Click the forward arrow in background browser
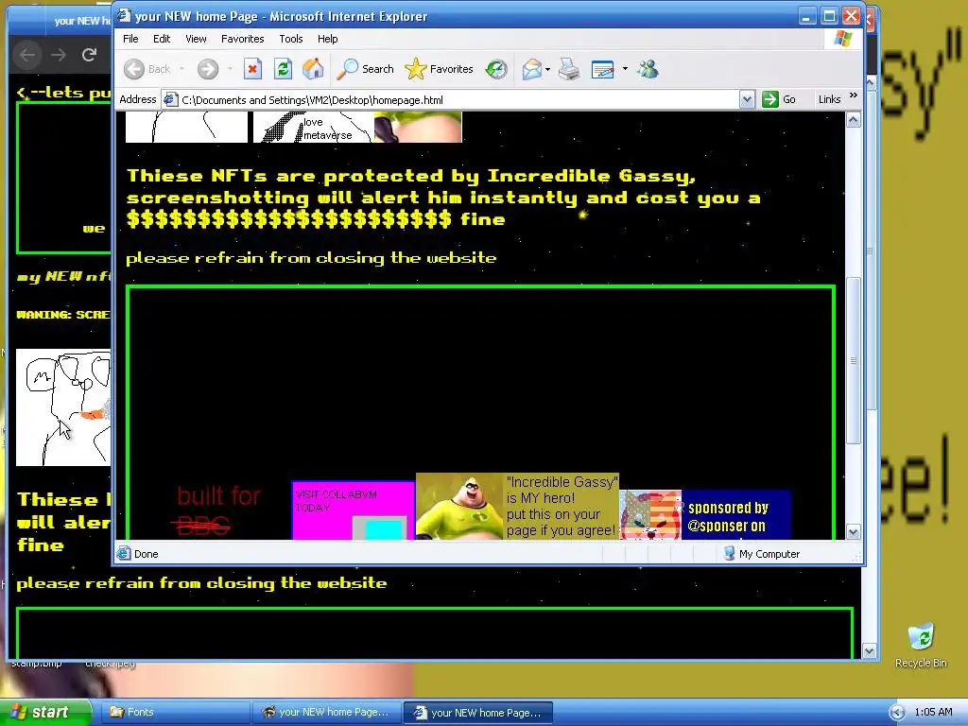The image size is (968, 726). pos(59,55)
